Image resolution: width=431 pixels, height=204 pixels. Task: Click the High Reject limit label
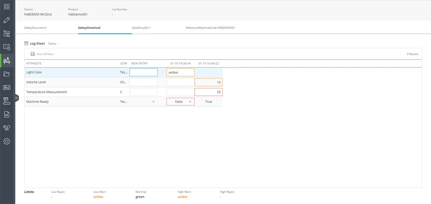pyautogui.click(x=227, y=192)
